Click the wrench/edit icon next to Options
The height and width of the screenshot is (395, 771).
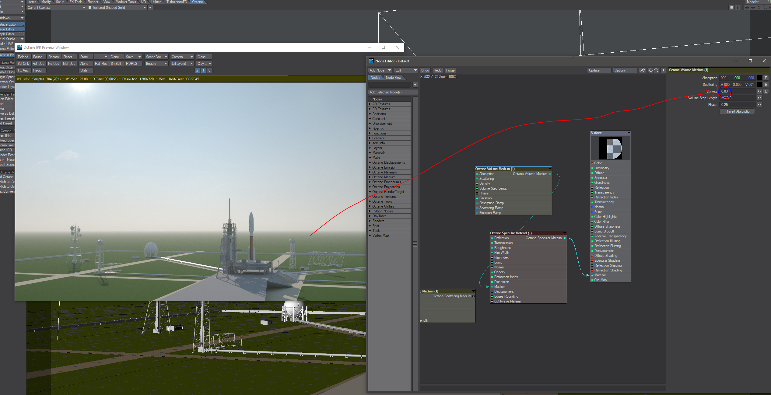(642, 70)
